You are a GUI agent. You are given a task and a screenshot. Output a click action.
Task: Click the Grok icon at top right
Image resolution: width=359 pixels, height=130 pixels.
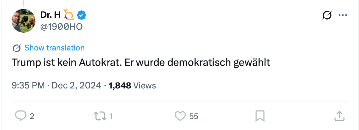tap(327, 15)
